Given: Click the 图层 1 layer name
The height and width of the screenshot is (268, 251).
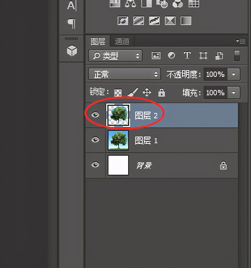Looking at the screenshot, I should coord(146,141).
